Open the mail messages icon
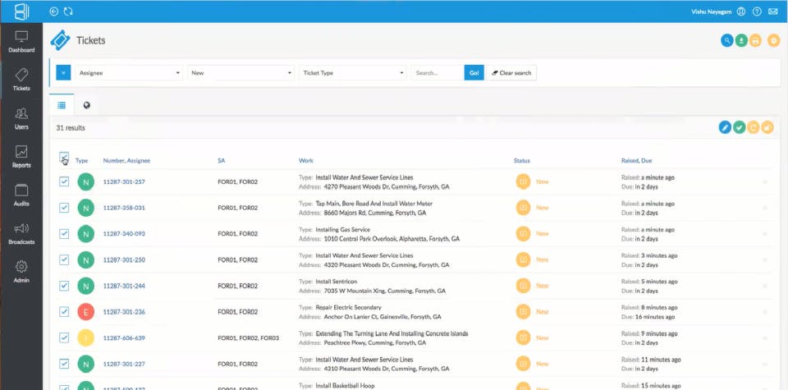This screenshot has height=390, width=788. tap(773, 11)
